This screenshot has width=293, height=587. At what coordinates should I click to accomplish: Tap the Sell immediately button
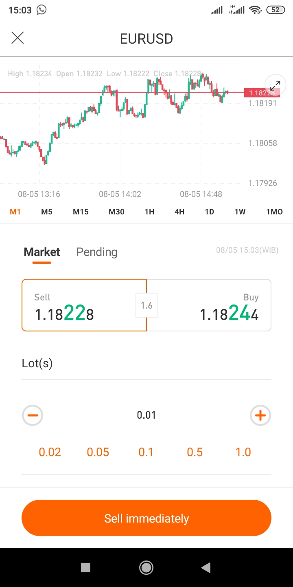146,518
